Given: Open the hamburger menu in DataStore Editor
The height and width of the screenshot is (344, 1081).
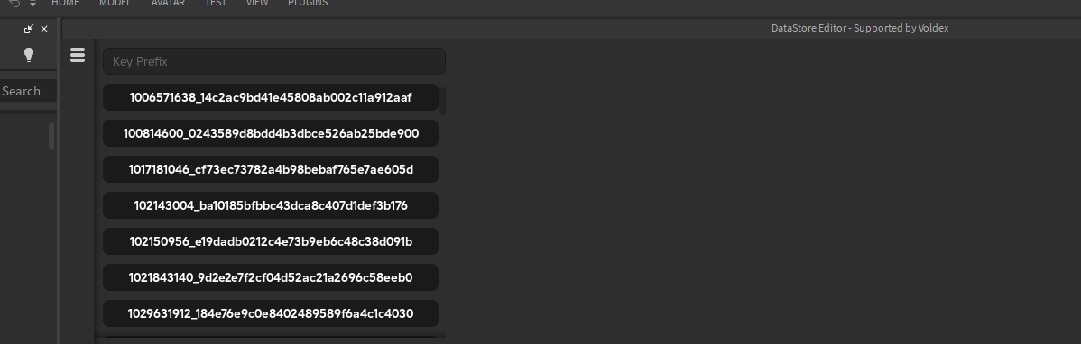Looking at the screenshot, I should (78, 55).
